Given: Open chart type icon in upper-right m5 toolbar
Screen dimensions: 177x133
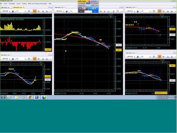Looking at the screenshot, I should 154,11.
